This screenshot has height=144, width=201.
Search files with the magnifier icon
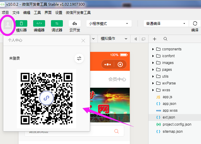pos(165,39)
